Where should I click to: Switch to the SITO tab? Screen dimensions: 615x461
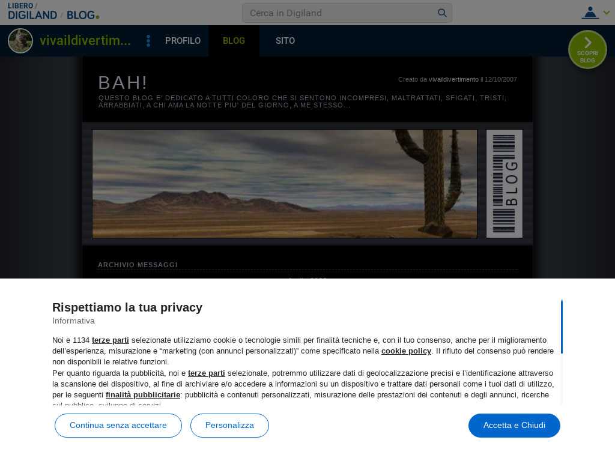pos(285,41)
